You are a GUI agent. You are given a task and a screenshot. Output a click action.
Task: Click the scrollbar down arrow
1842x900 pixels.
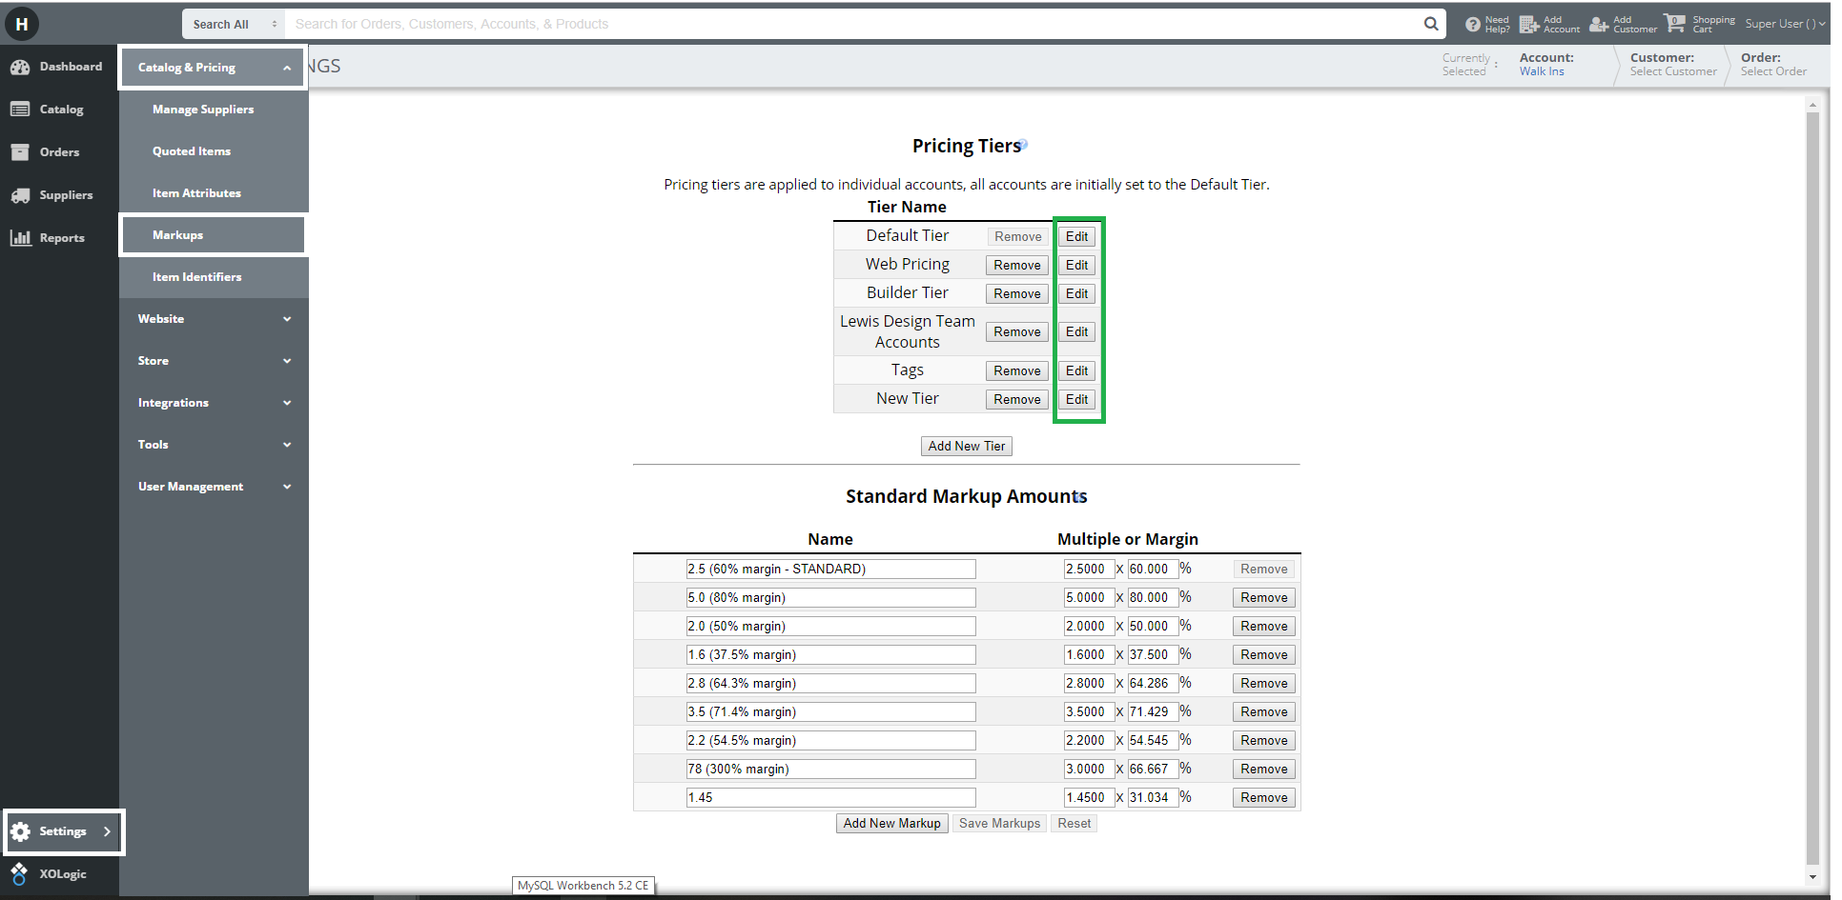(x=1812, y=877)
